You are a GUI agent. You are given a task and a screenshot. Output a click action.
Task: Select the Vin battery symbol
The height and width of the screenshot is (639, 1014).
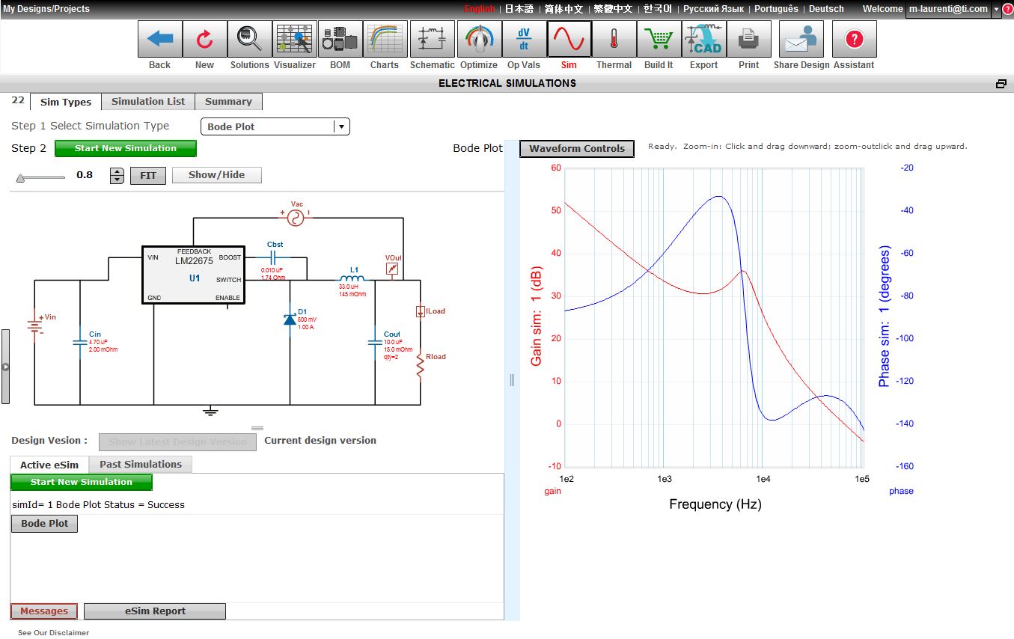click(34, 328)
